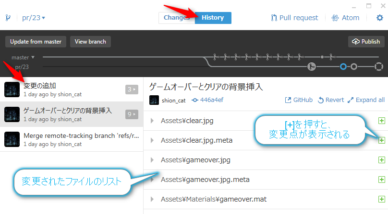Open repository in Atom

(345, 18)
